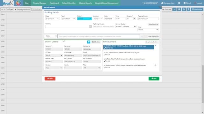Click the About link

tap(187, 3)
